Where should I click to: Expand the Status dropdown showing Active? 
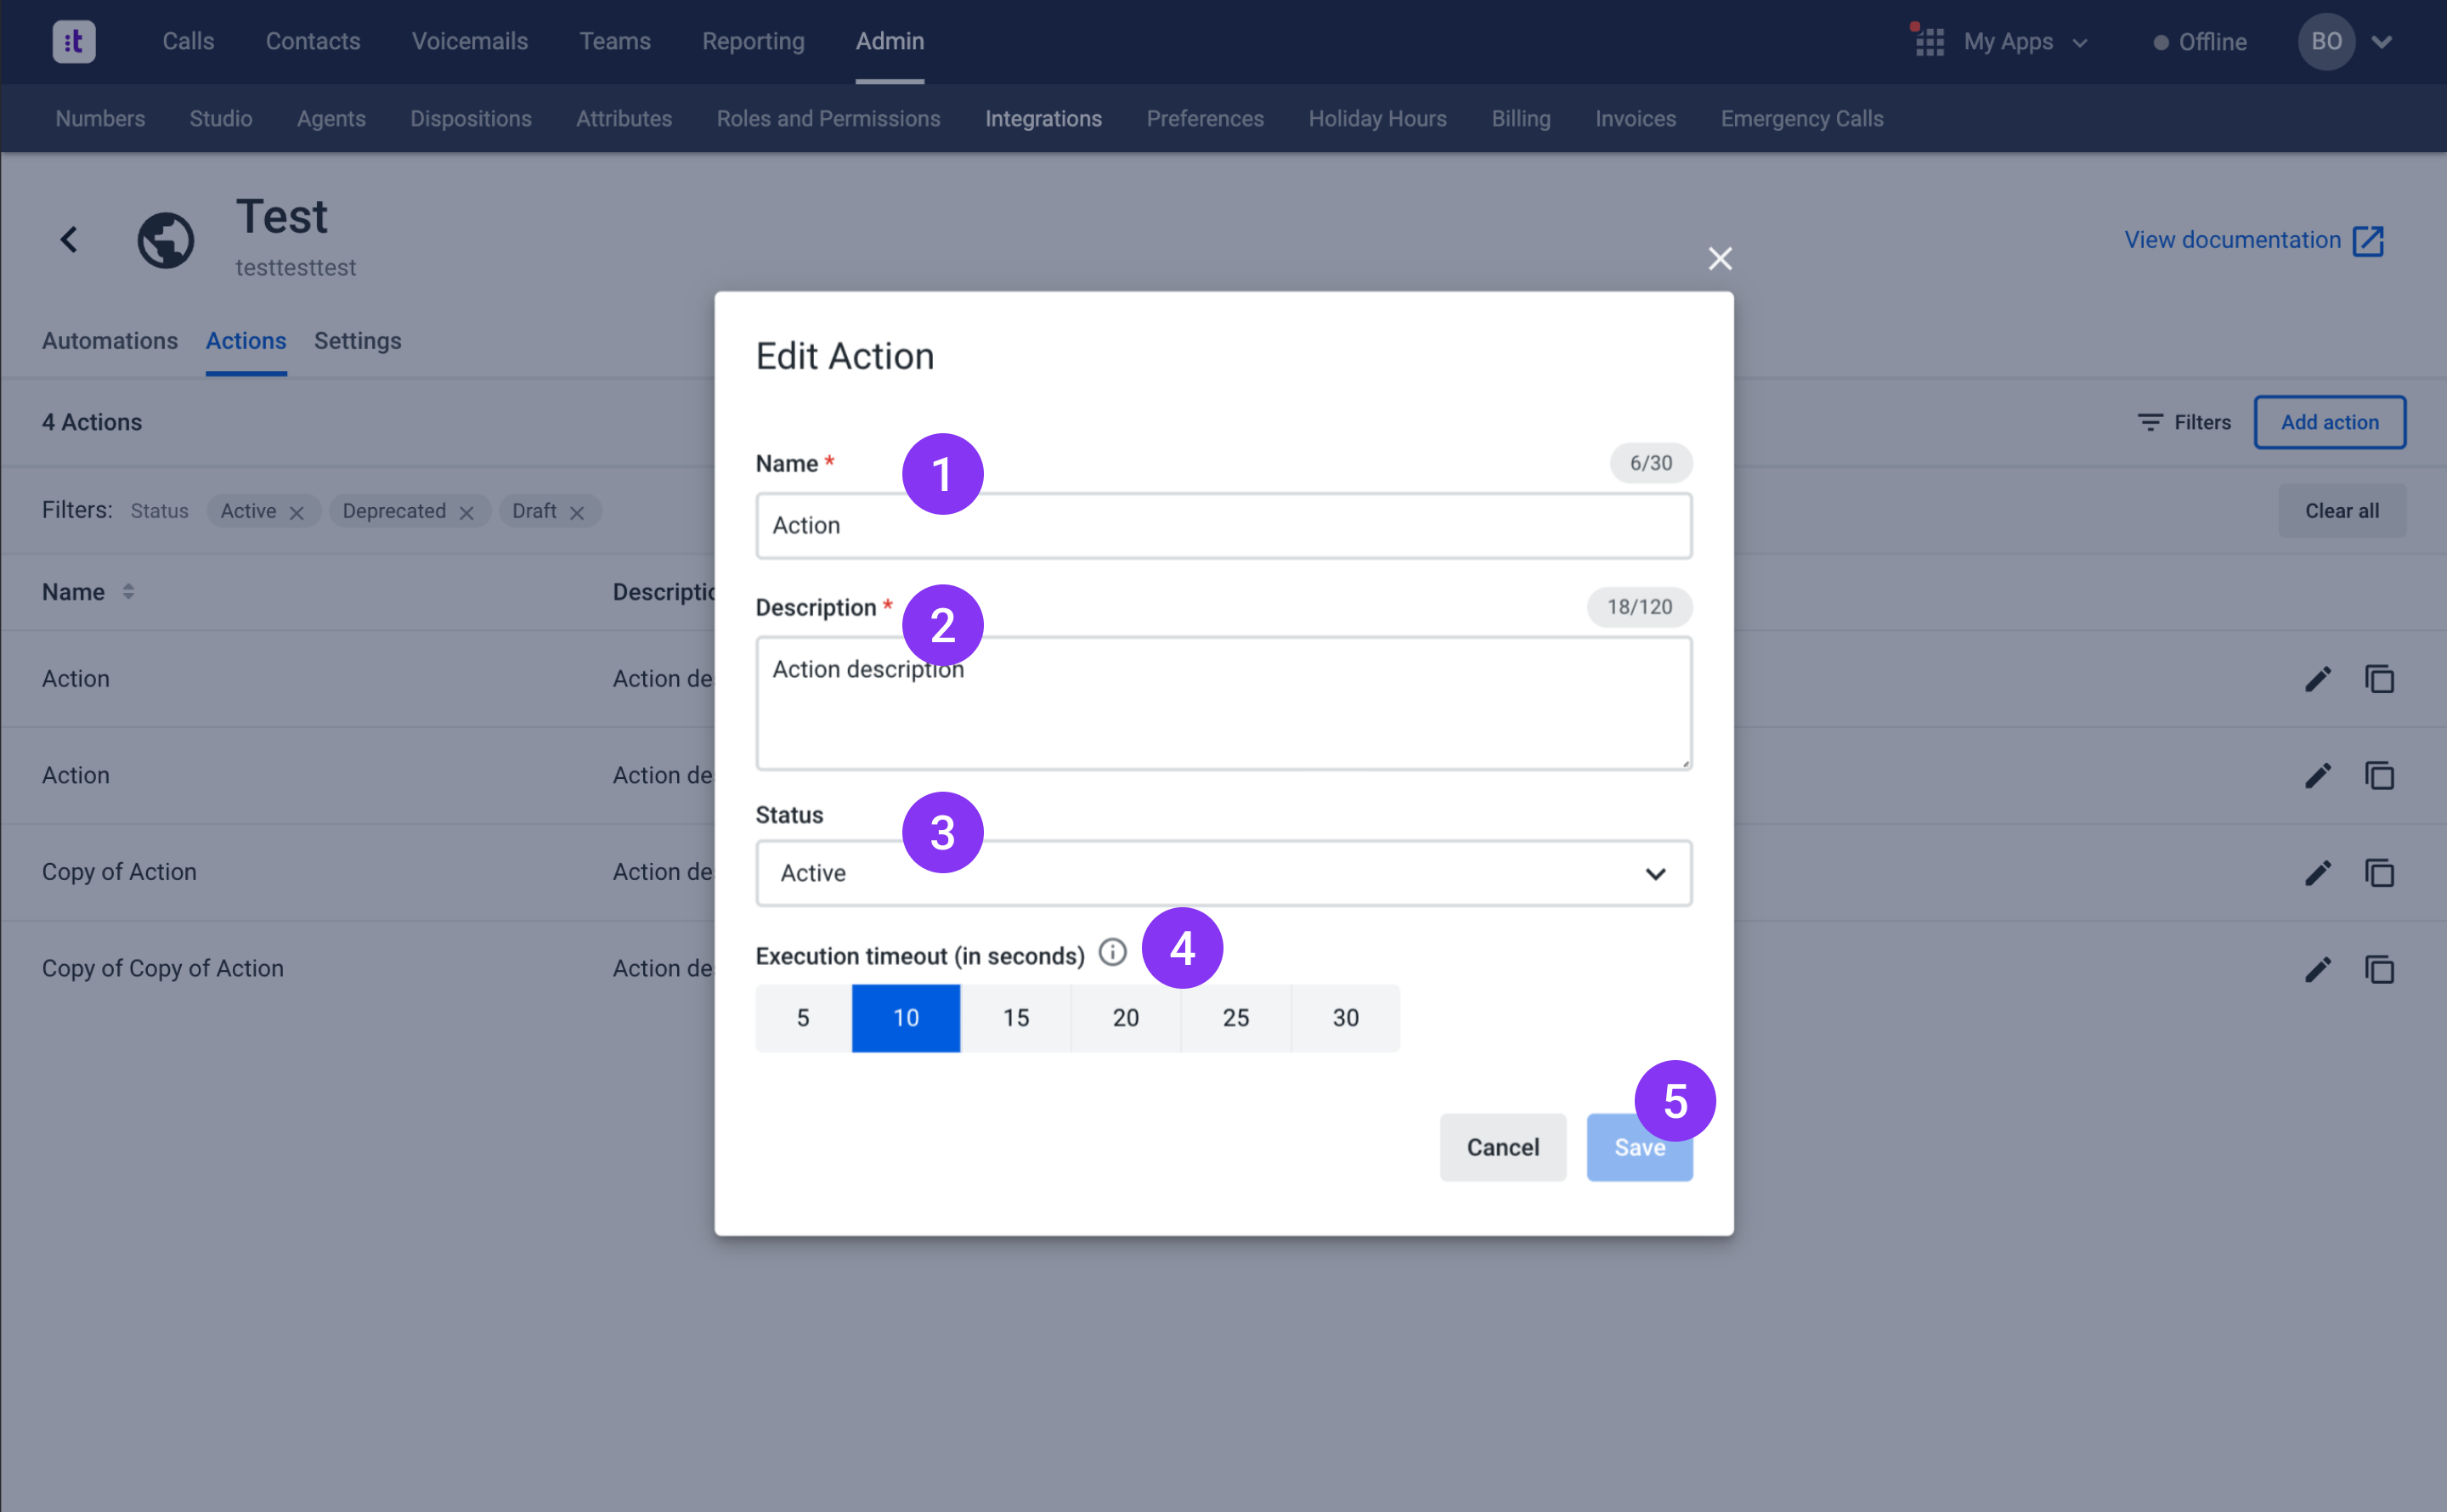[1223, 873]
